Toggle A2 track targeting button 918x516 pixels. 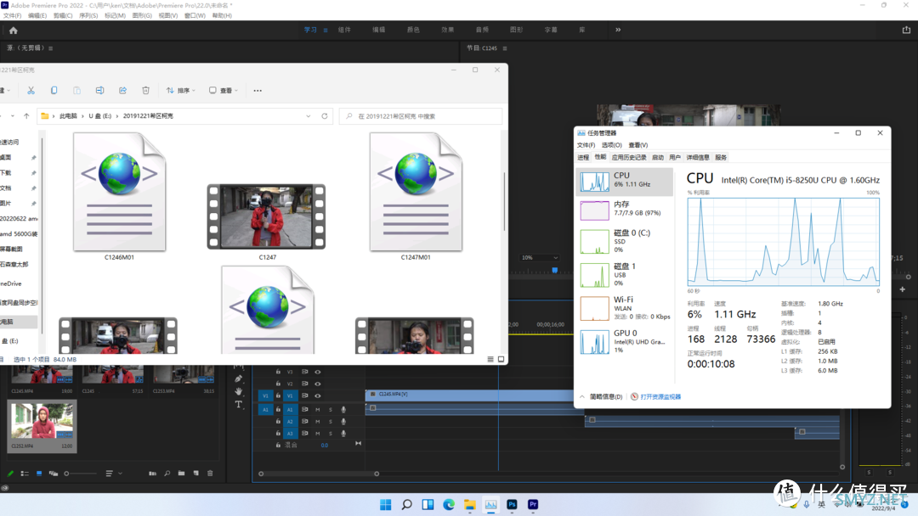[290, 421]
